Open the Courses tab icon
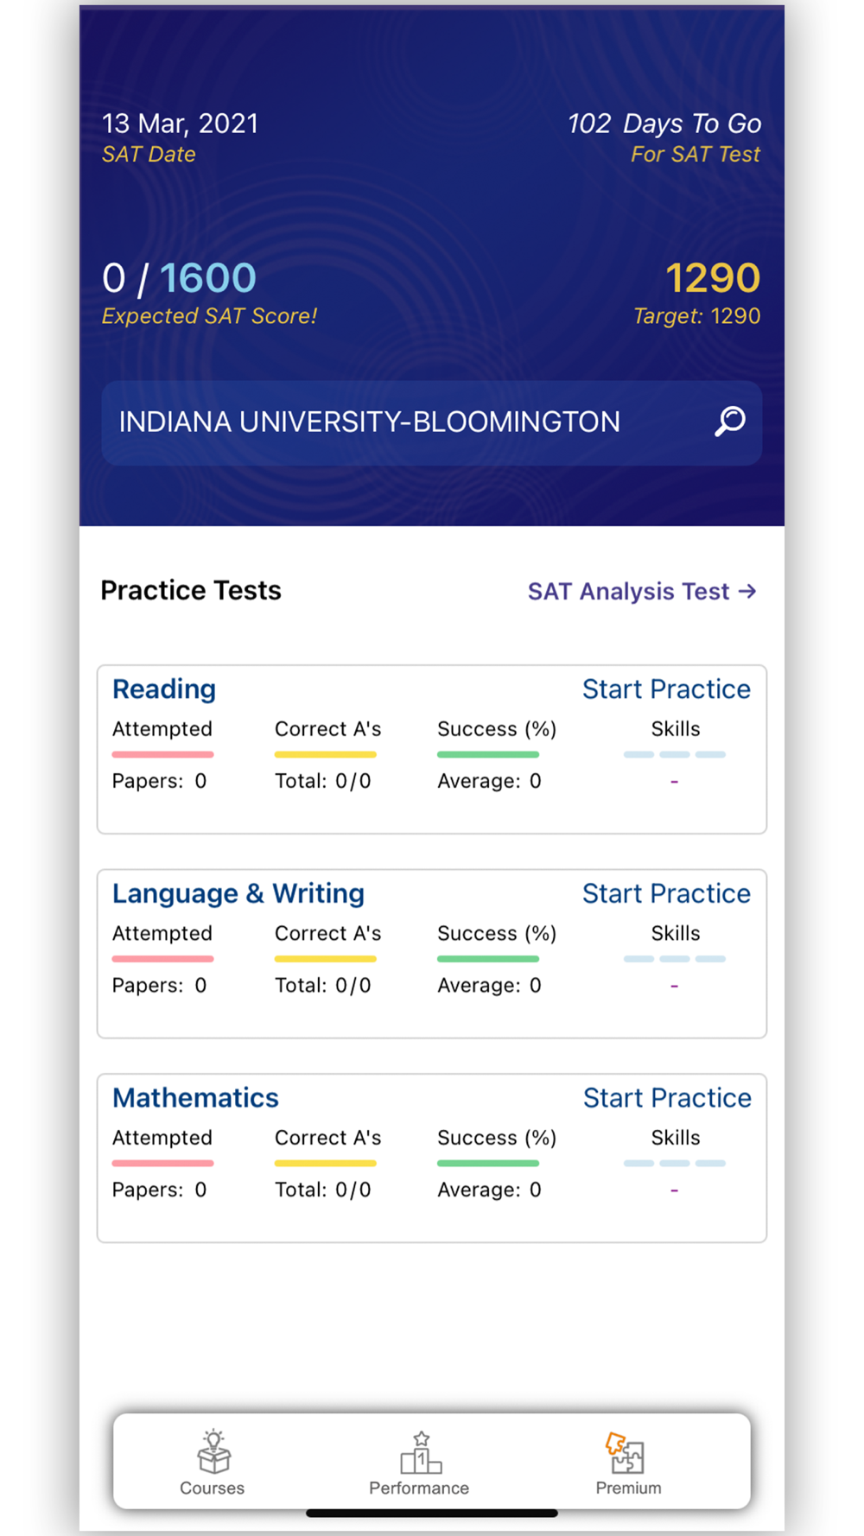Screen dimensions: 864x1536 click(x=213, y=1451)
